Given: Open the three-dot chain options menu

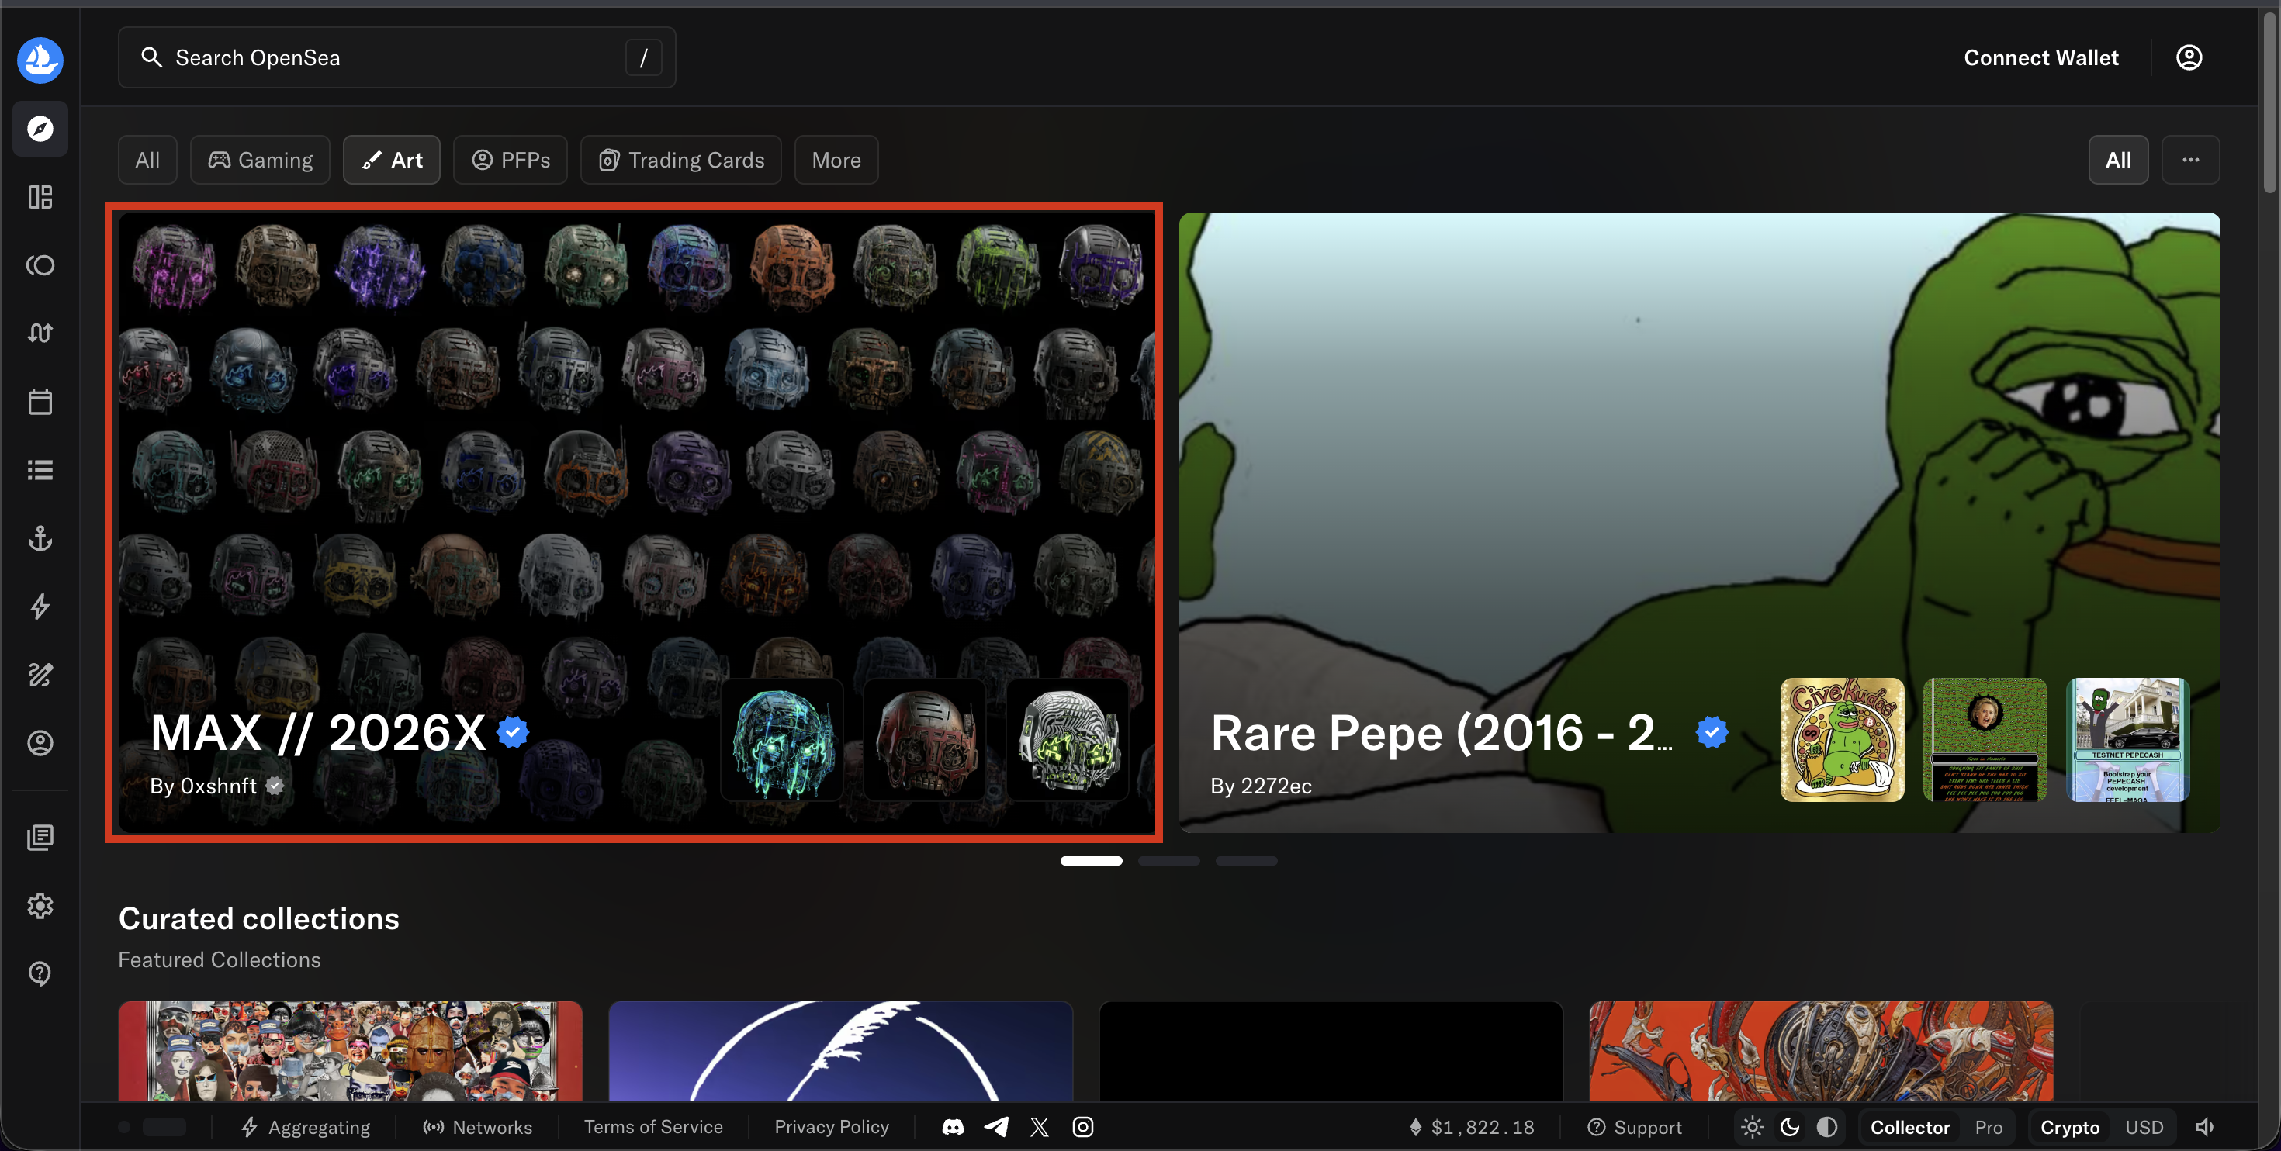Looking at the screenshot, I should pyautogui.click(x=2189, y=161).
